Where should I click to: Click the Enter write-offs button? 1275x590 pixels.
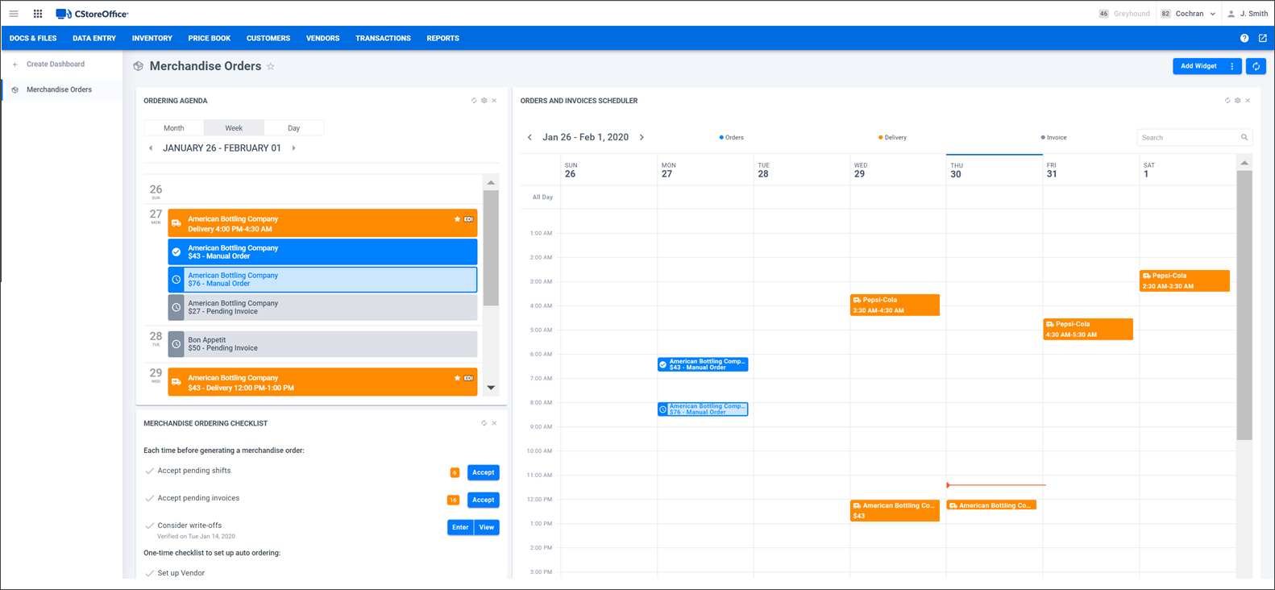click(460, 527)
